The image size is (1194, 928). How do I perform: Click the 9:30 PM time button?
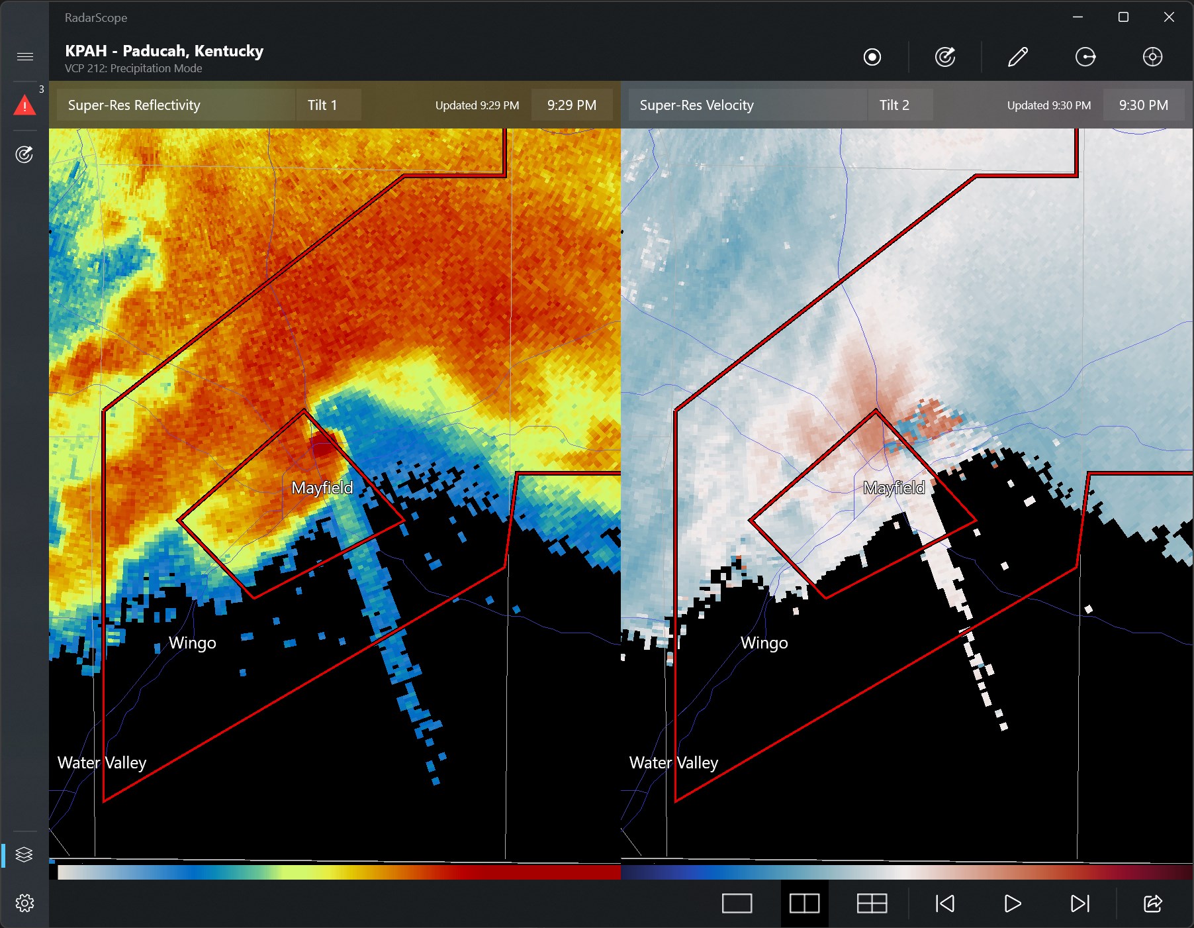(x=1144, y=105)
